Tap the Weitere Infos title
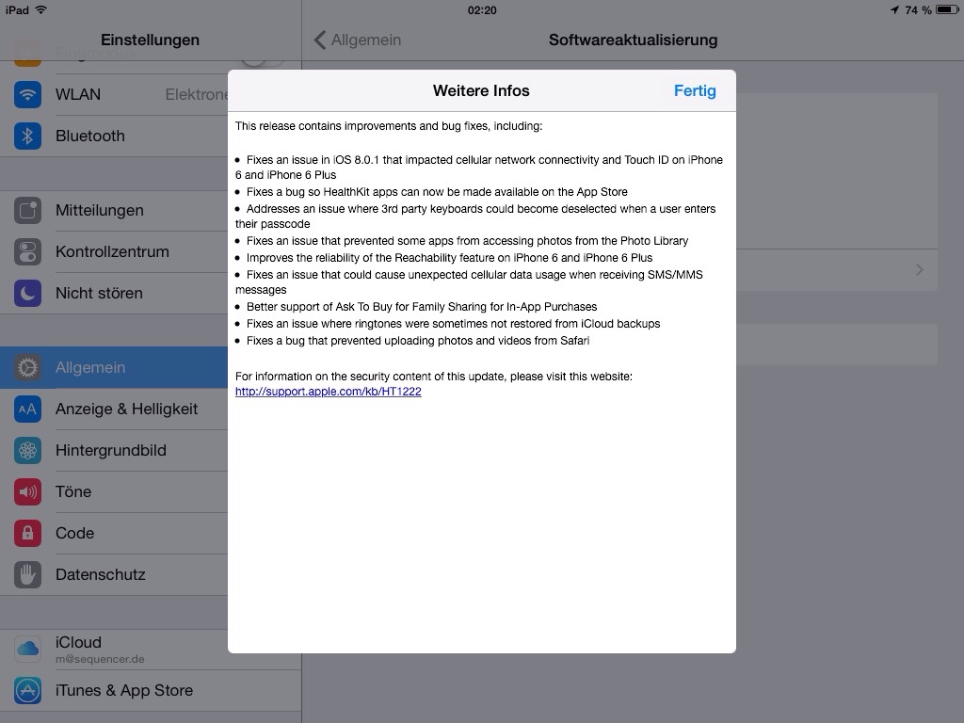Screen dimensions: 964x723 coord(481,91)
